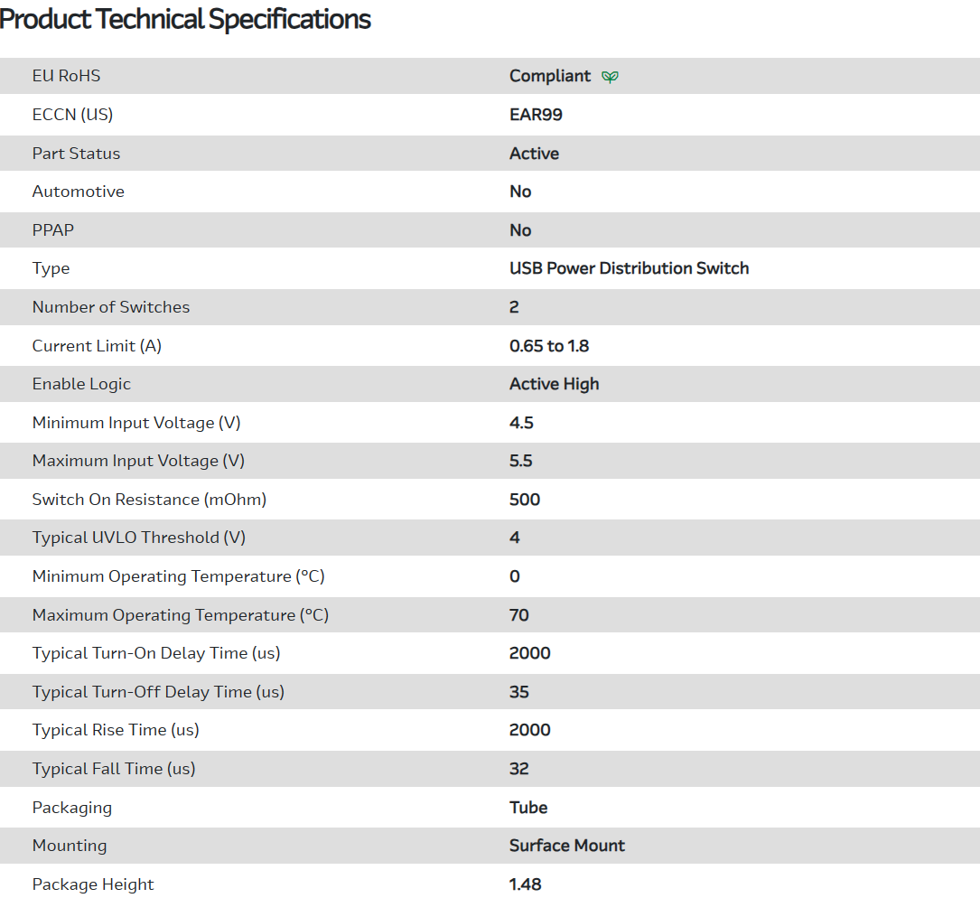The height and width of the screenshot is (898, 980).
Task: Click the Product Technical Specifications heading
Action: (186, 19)
